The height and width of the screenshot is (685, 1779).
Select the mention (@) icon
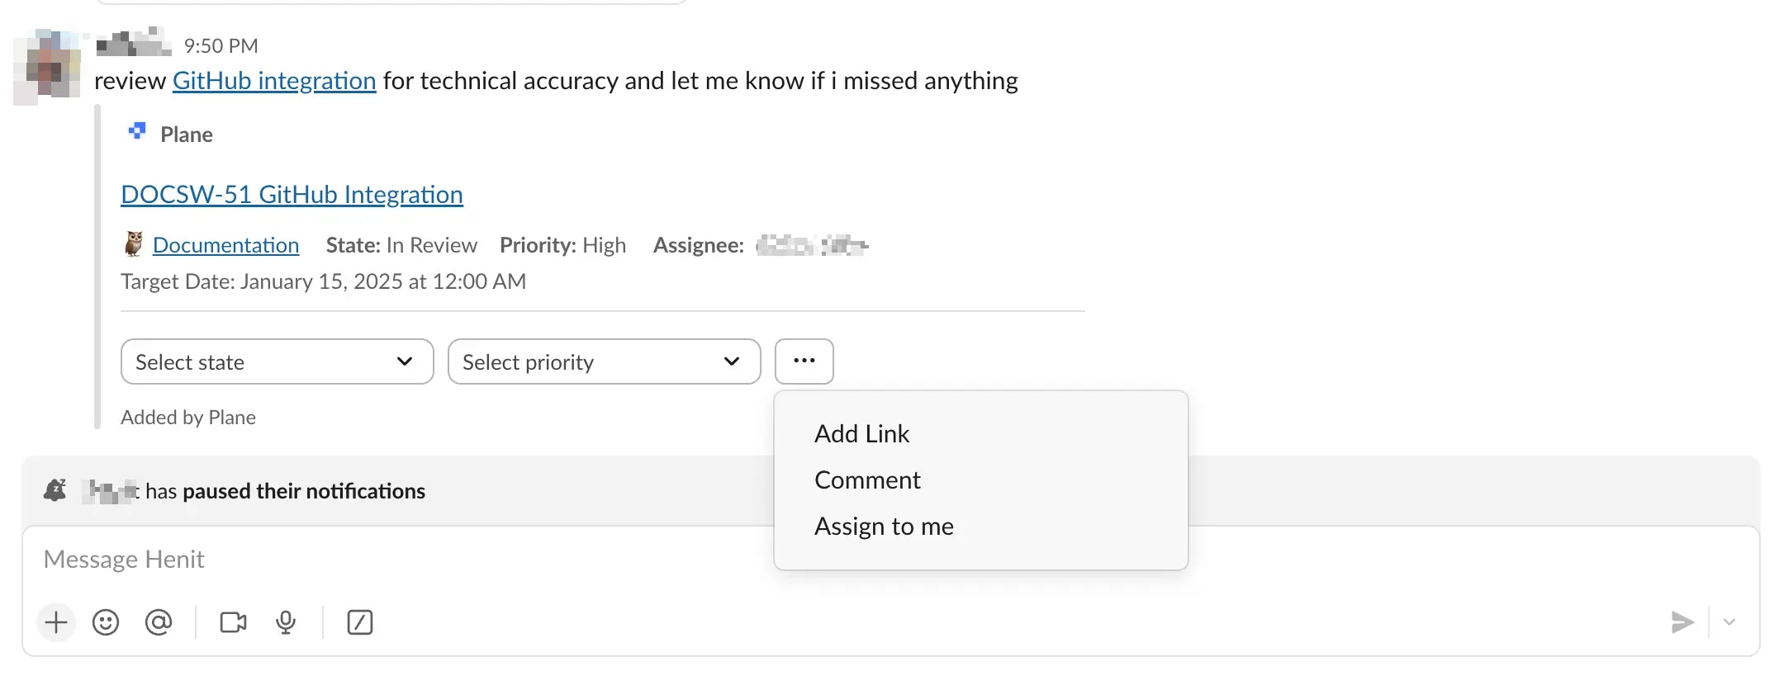coord(159,623)
